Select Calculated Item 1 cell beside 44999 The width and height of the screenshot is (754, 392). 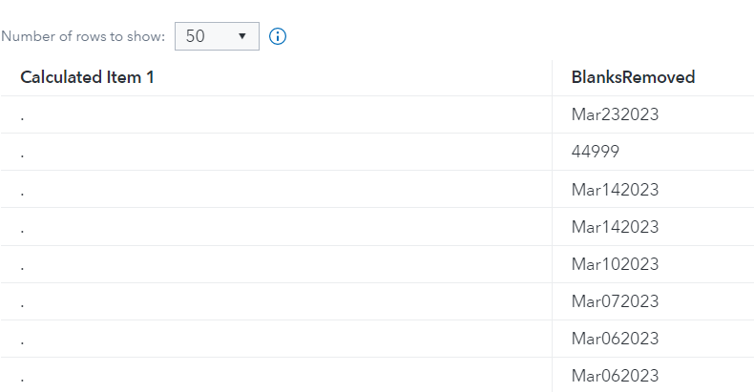pos(277,152)
